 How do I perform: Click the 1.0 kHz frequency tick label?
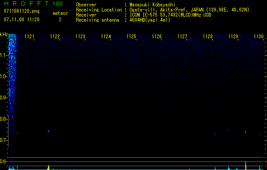tap(4, 76)
